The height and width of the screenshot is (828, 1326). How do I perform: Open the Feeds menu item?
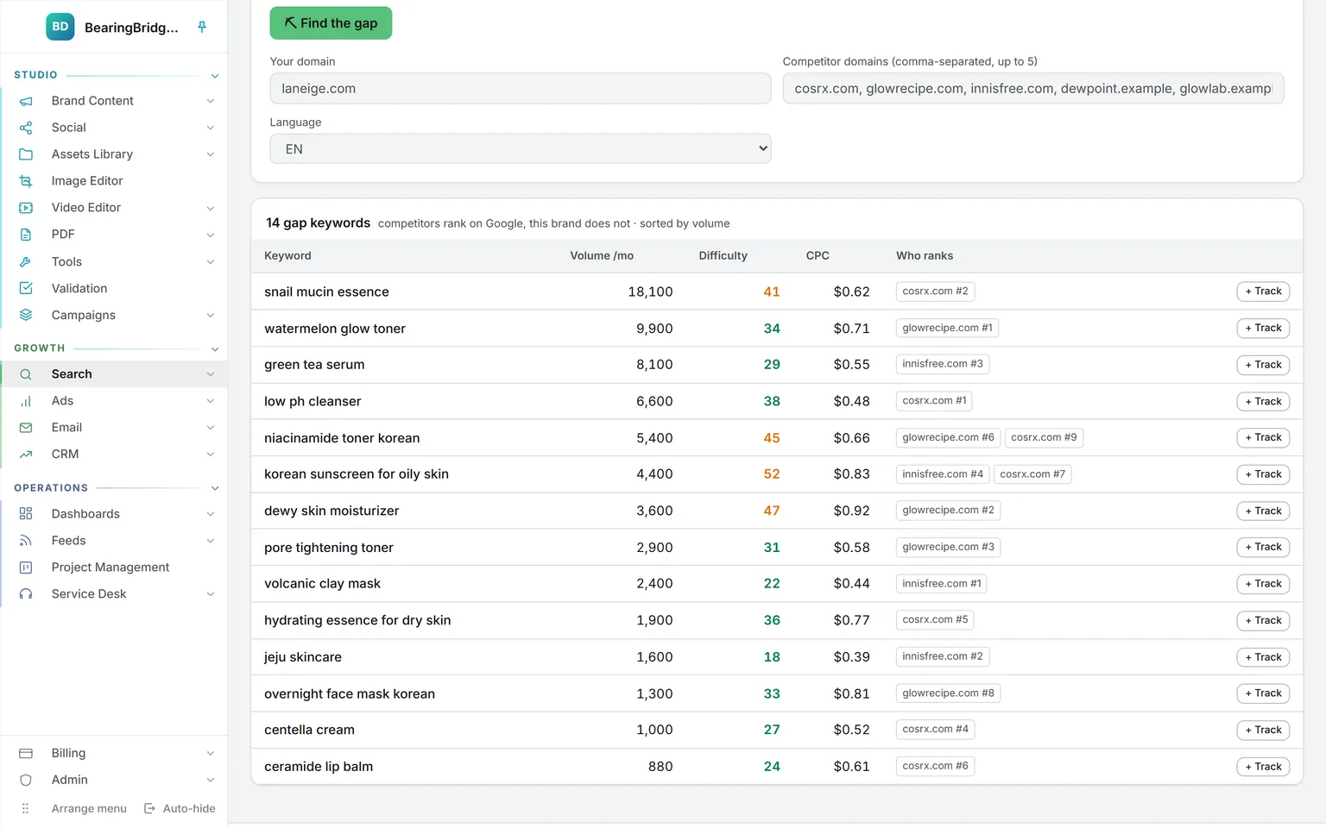[69, 541]
